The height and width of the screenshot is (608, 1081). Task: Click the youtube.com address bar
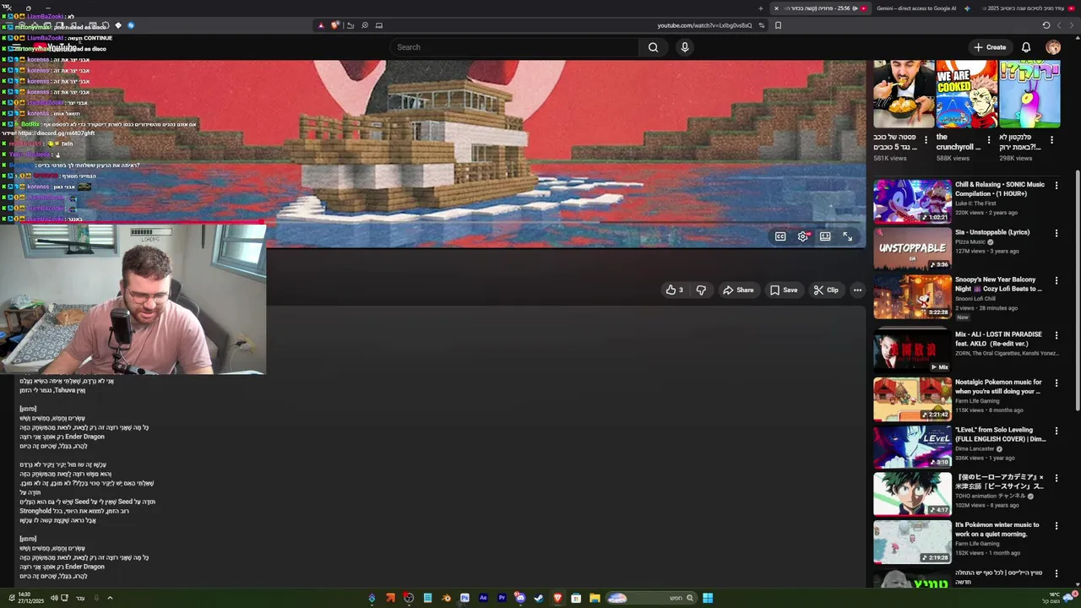(704, 25)
